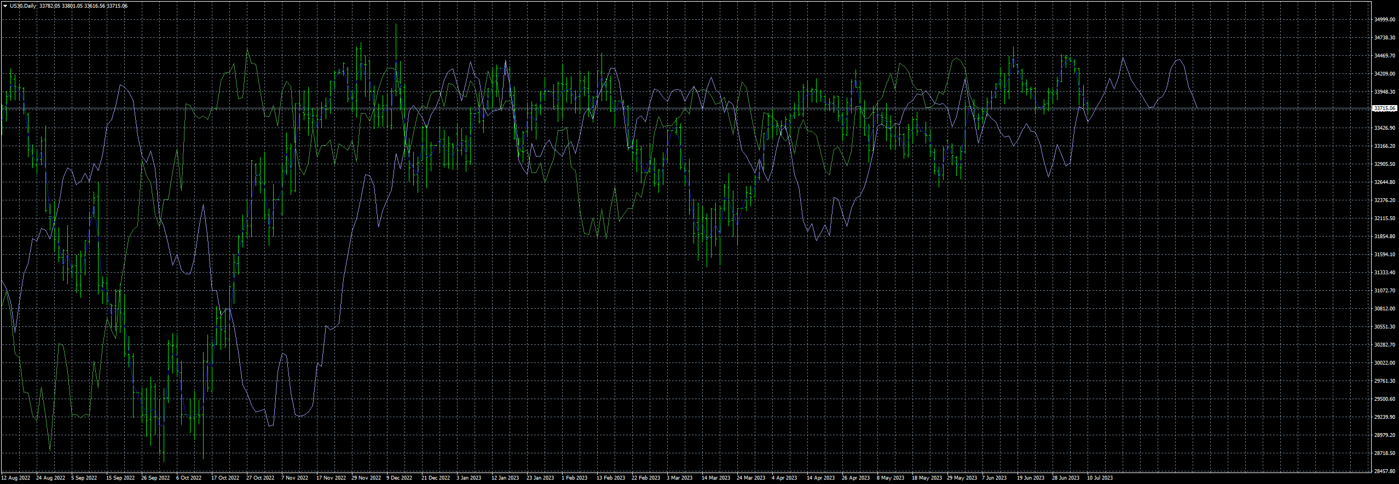This screenshot has height=484, width=1399.
Task: Click the US30,Daily chart title
Action: click(x=24, y=6)
